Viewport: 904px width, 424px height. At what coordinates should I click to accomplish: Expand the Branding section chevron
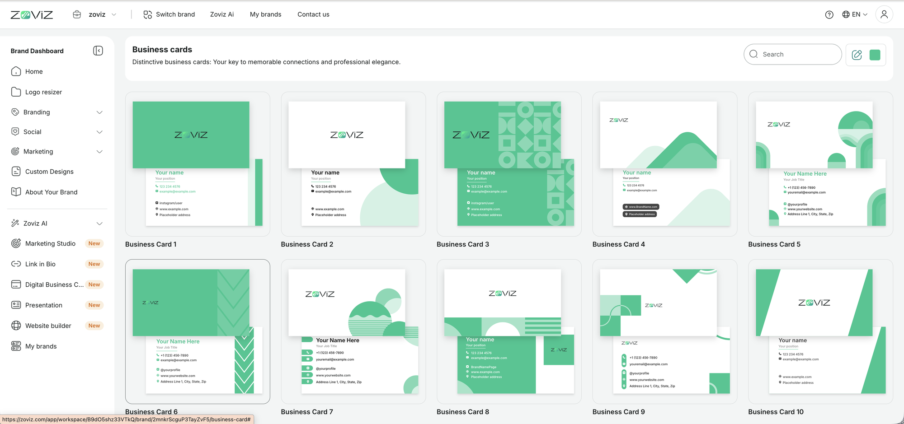click(x=99, y=112)
